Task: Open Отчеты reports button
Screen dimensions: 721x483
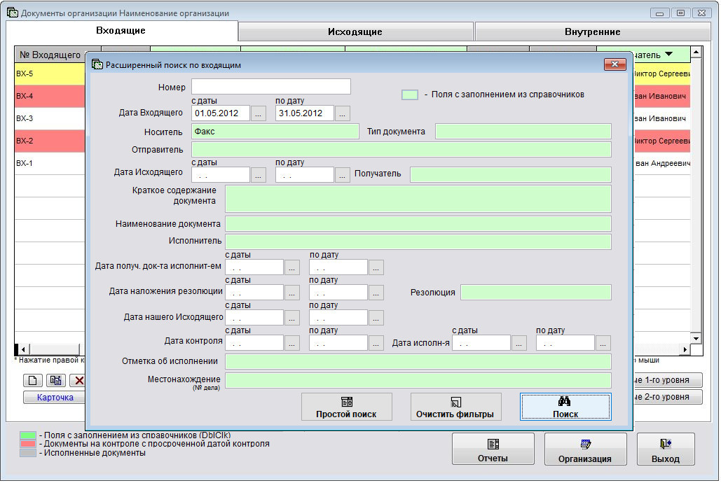Action: point(493,449)
